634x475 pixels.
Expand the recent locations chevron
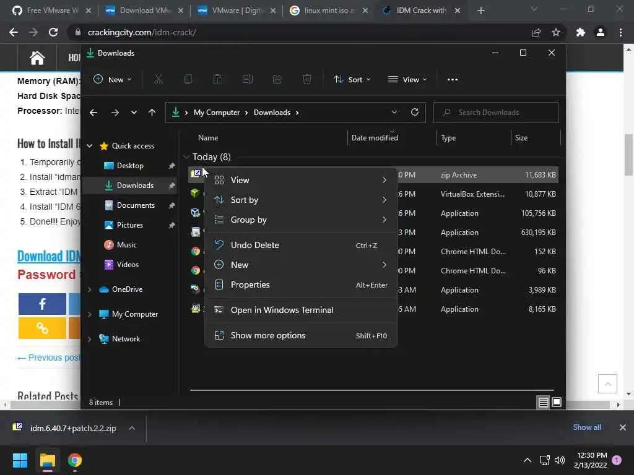(134, 113)
